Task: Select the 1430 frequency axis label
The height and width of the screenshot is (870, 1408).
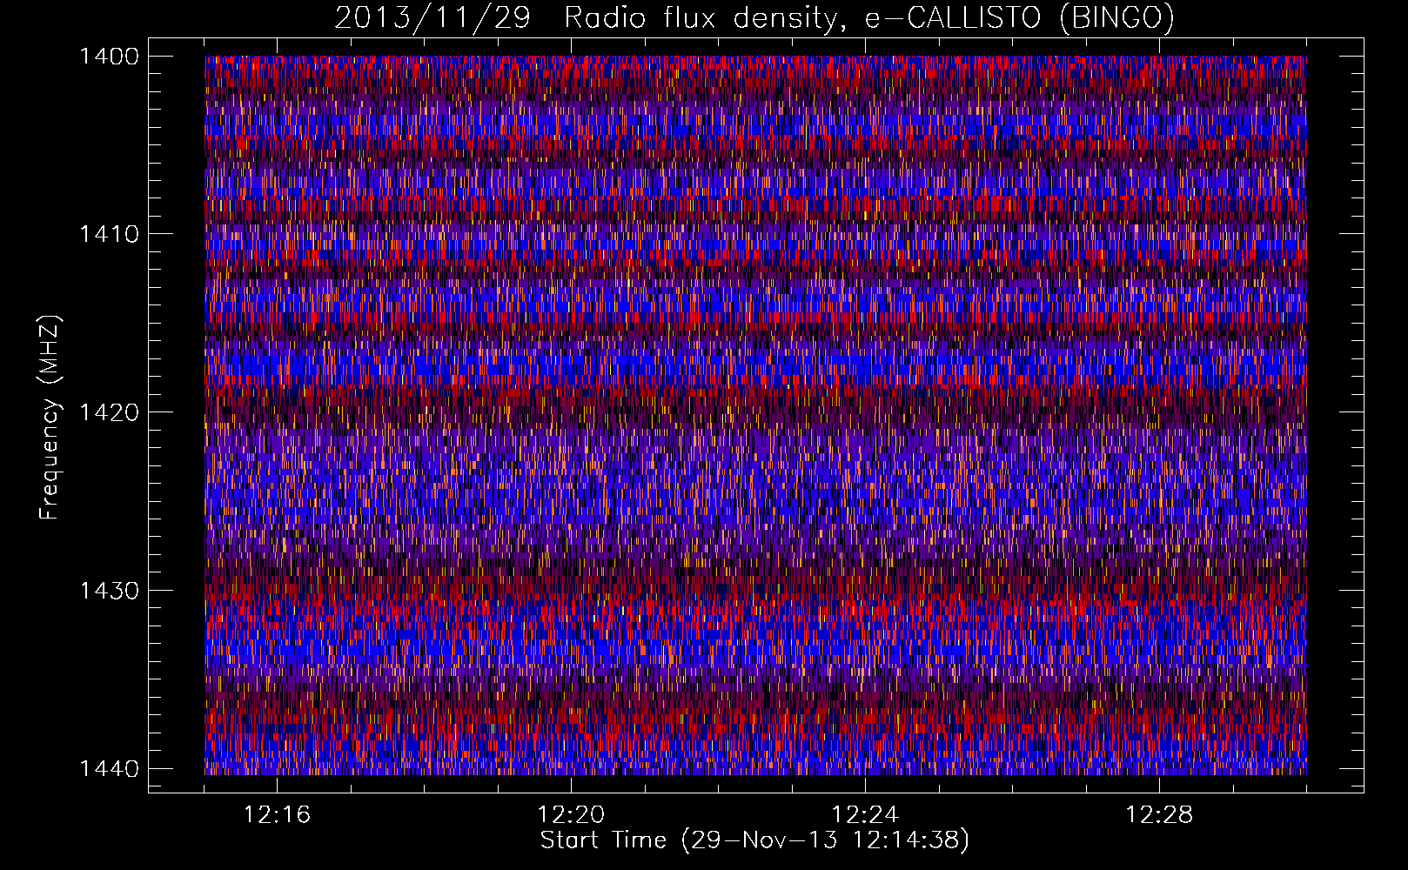Action: pos(108,591)
